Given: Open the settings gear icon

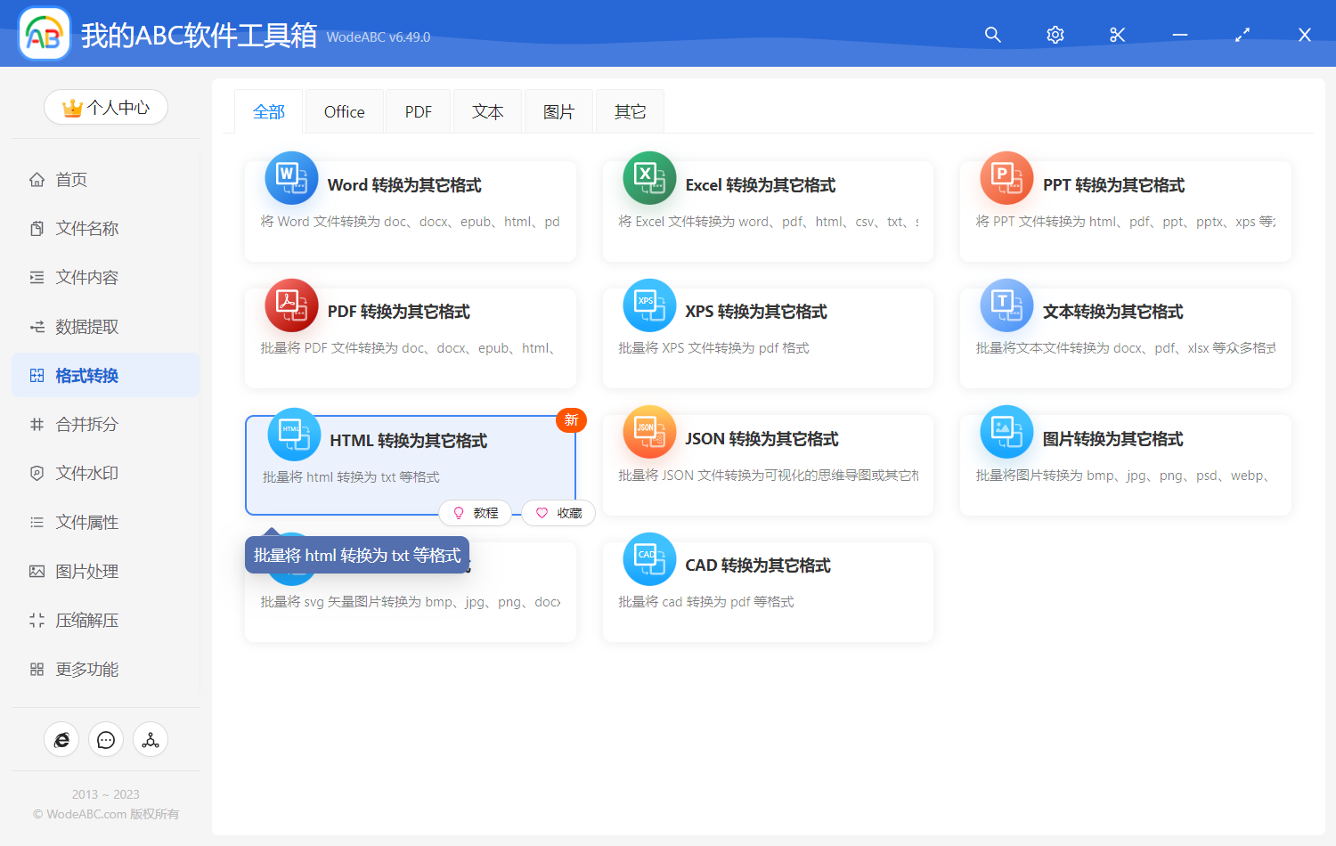Looking at the screenshot, I should click(x=1055, y=35).
